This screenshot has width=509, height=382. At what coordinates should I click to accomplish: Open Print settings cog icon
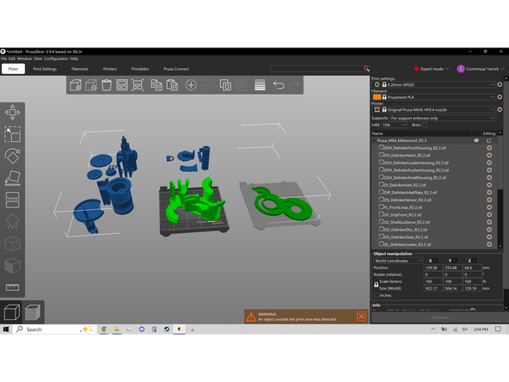[x=500, y=84]
